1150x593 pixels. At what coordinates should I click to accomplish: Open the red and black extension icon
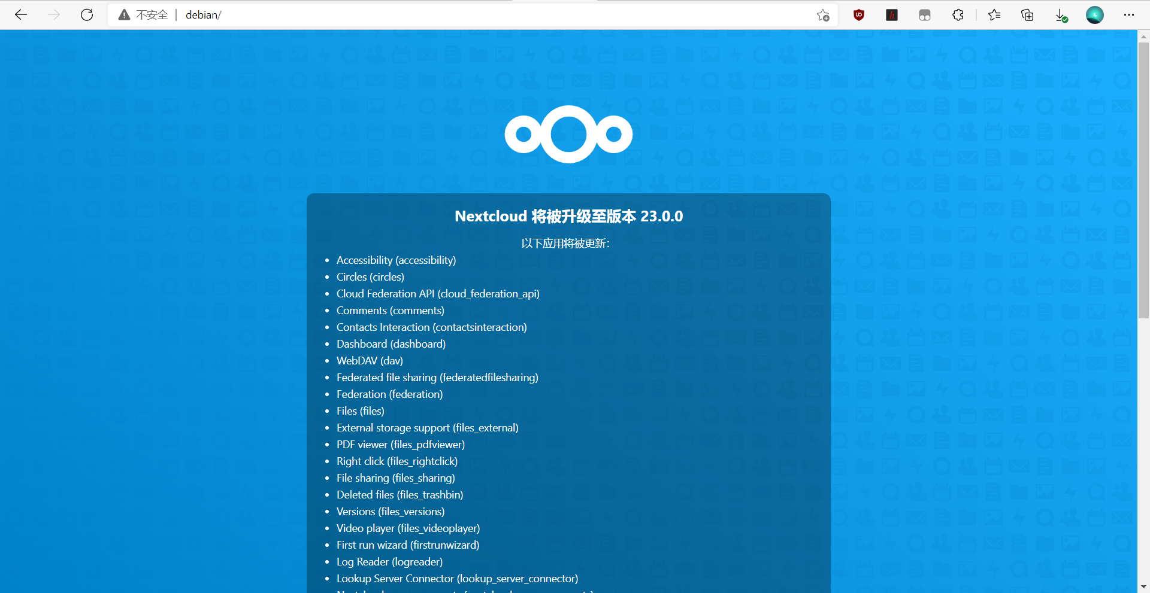pyautogui.click(x=892, y=15)
